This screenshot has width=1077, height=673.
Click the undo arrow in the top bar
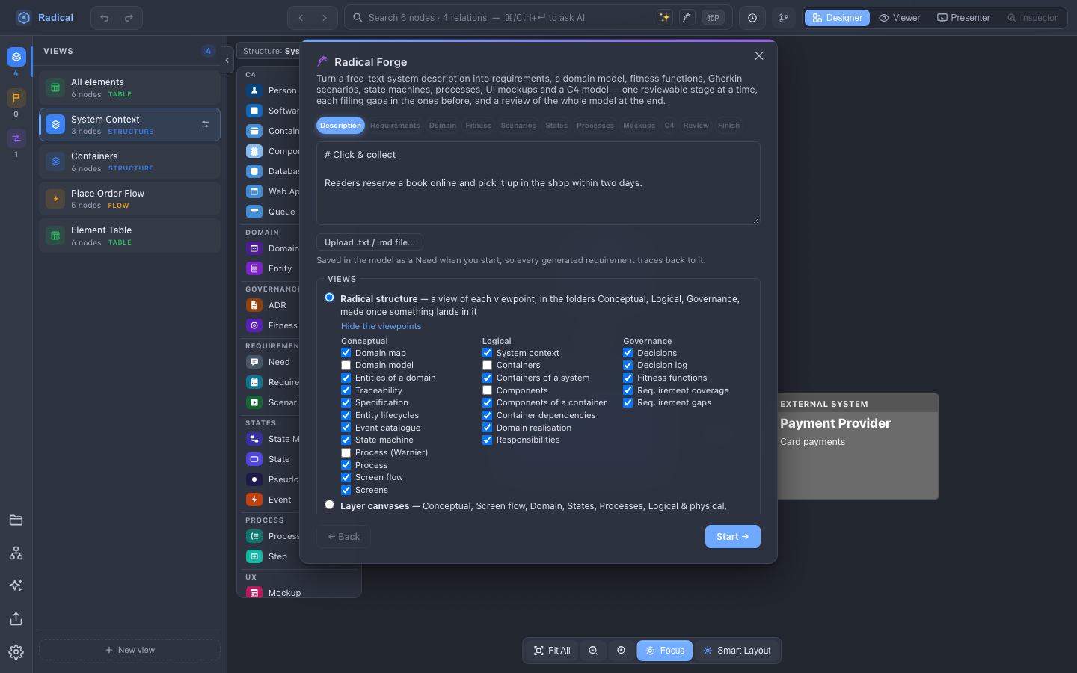click(105, 18)
